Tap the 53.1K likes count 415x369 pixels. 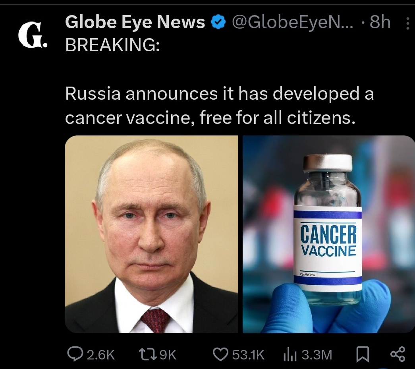click(x=248, y=355)
